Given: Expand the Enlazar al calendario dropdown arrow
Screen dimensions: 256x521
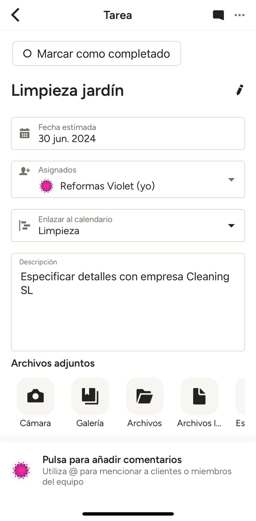Looking at the screenshot, I should click(x=231, y=226).
